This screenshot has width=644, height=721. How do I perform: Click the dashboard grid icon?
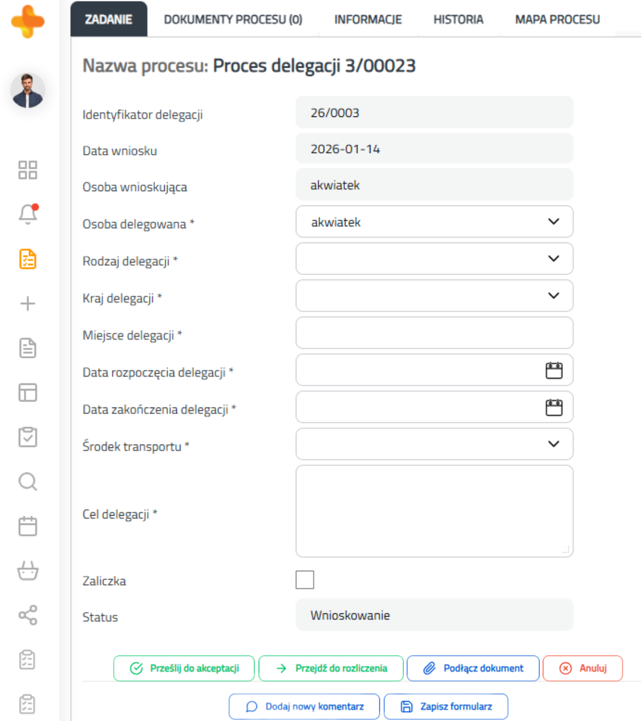click(x=28, y=170)
